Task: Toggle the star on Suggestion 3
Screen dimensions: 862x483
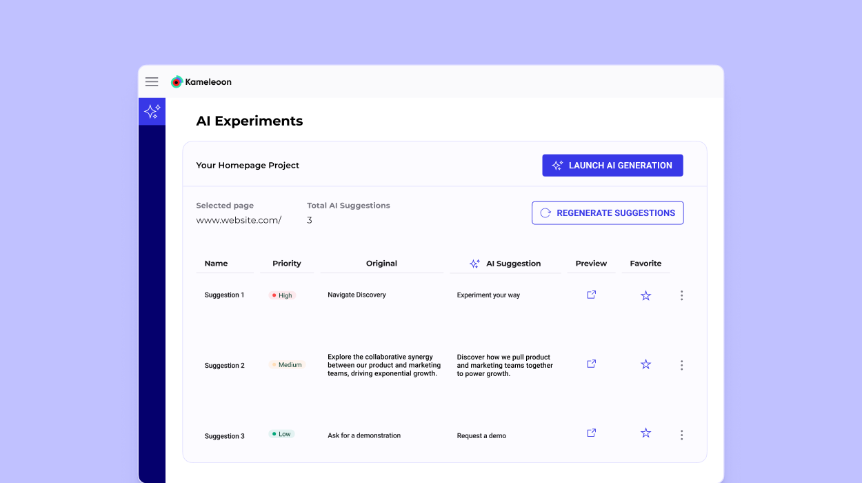Action: click(645, 433)
